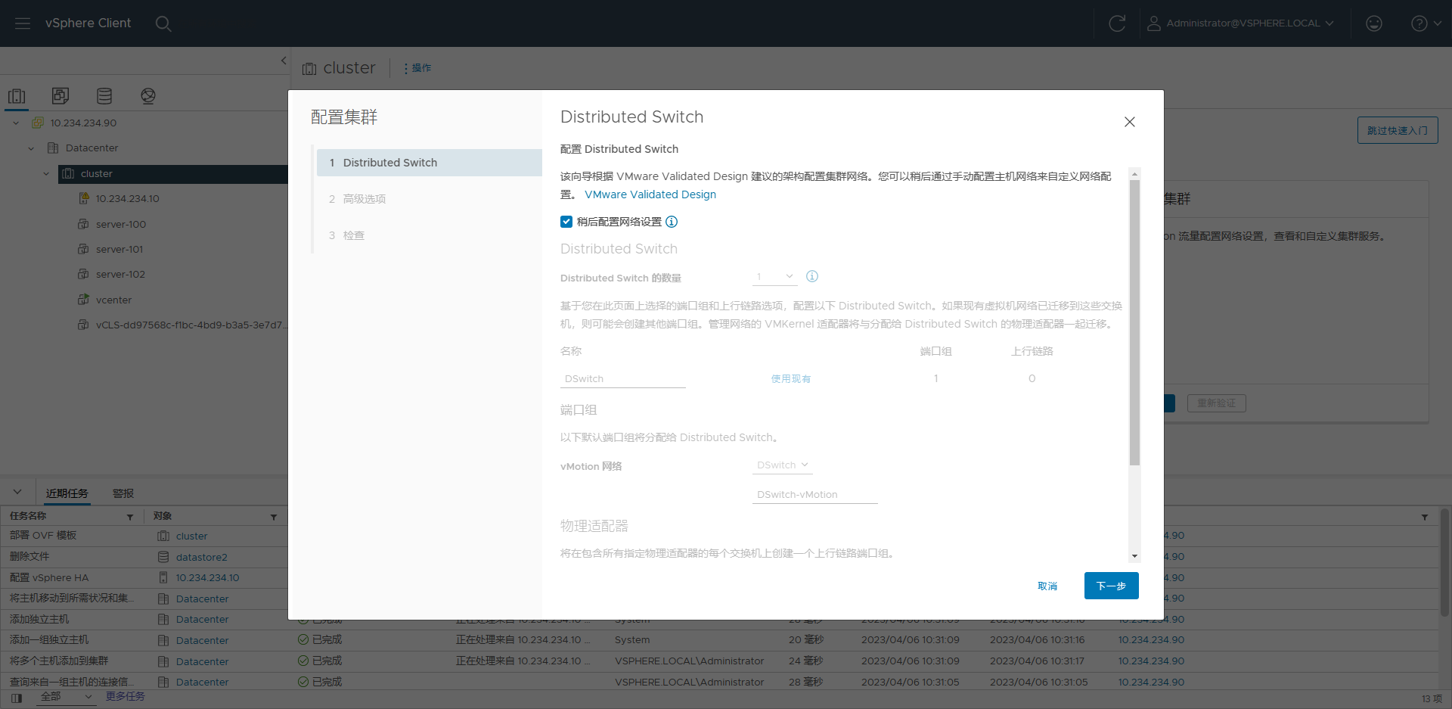The height and width of the screenshot is (709, 1452).
Task: Uncheck the configure network settings later checkbox
Action: tap(566, 222)
